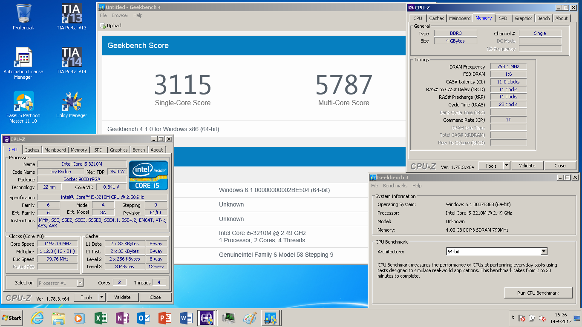
Task: Launch Windows Media Player from taskbar
Action: [79, 318]
